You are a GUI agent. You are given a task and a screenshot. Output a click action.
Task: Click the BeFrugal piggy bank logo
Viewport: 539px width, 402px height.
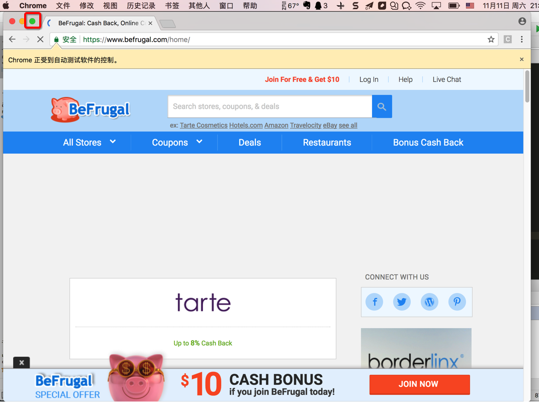[x=91, y=110]
